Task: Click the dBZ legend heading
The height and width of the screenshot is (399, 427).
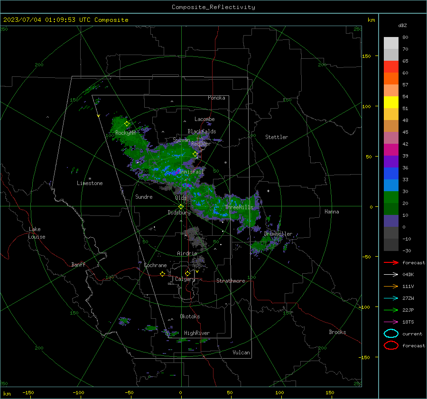Action: [402, 25]
